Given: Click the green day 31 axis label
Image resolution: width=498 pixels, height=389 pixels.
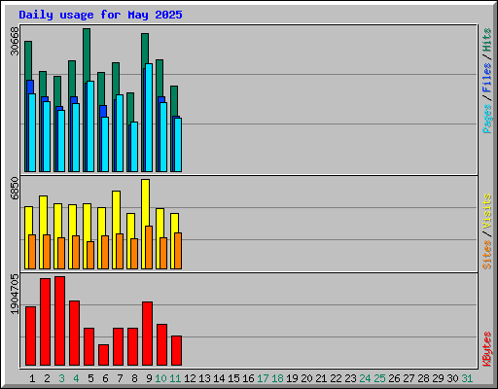Looking at the screenshot, I should (467, 378).
